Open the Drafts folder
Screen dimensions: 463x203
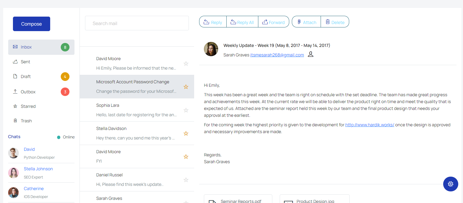pos(26,76)
